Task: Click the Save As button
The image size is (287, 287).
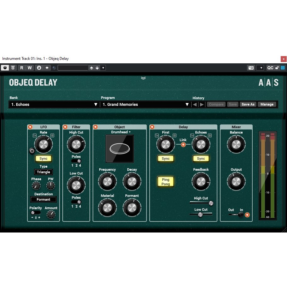Action: point(248,105)
